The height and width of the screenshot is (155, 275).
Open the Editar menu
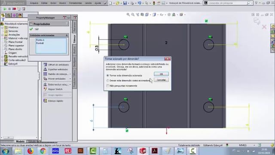point(44,3)
